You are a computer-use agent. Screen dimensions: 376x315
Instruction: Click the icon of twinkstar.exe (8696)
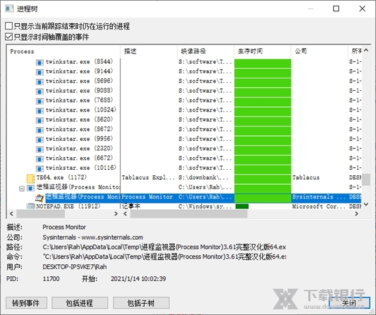tap(39, 81)
